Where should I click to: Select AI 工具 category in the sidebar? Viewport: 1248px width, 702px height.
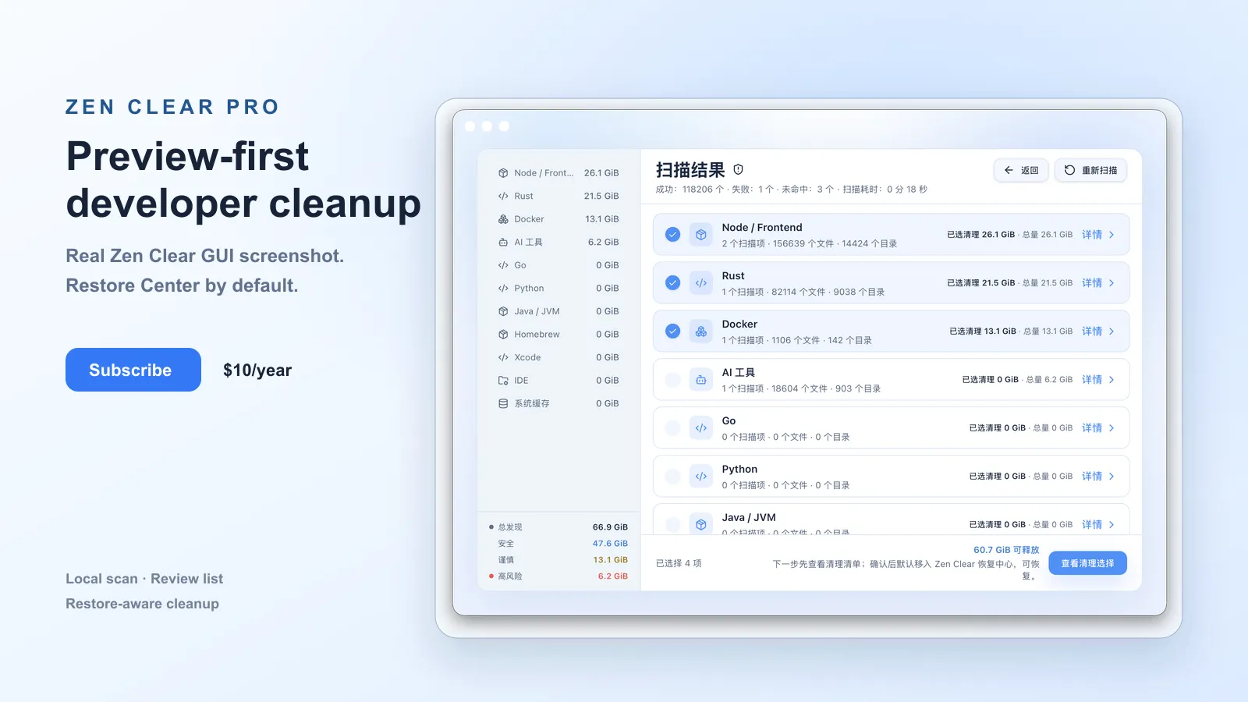pos(558,243)
